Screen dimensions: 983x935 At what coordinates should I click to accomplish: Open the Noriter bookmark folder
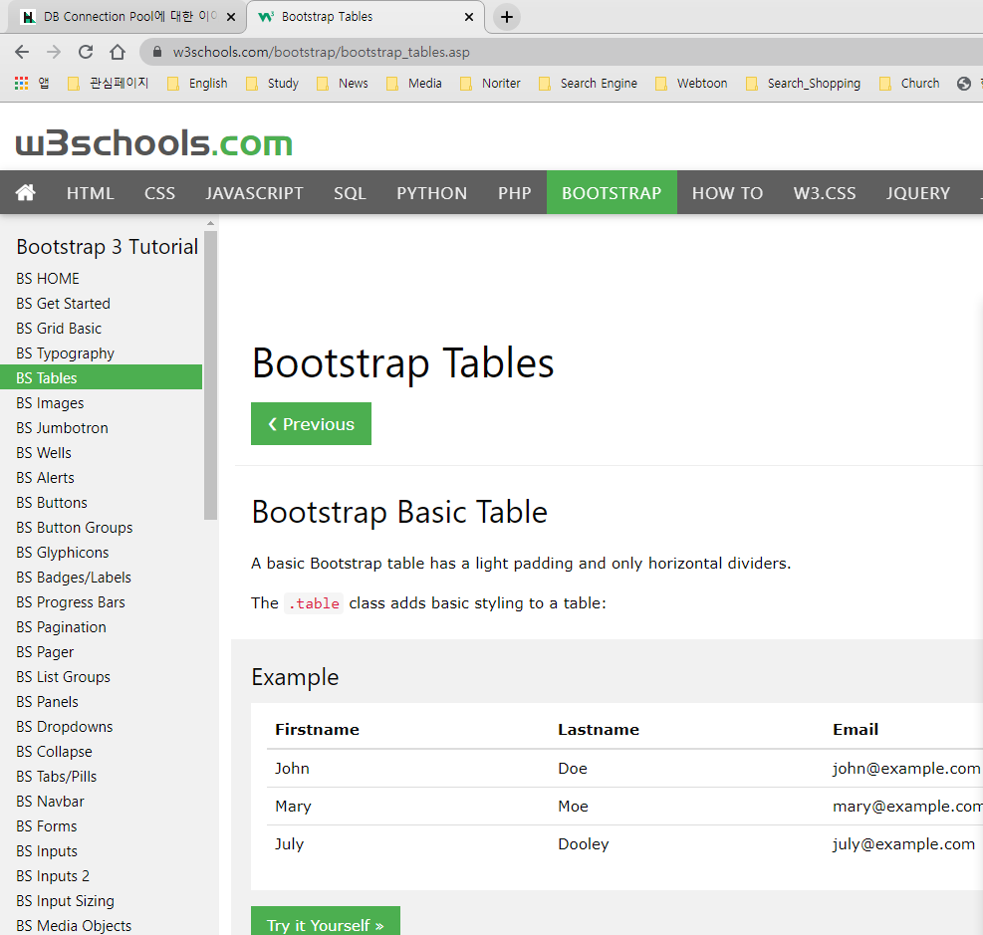tap(490, 84)
